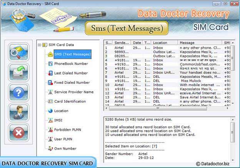
Task: Click the 'Selected Item on Location: [7]' text
Action: pos(131,146)
